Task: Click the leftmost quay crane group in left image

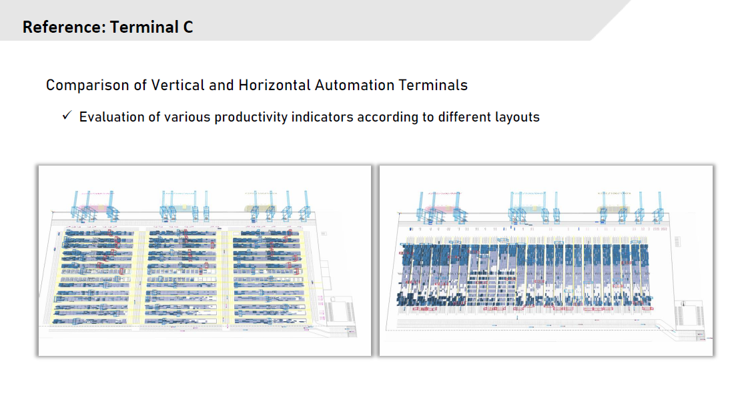Action: (93, 206)
